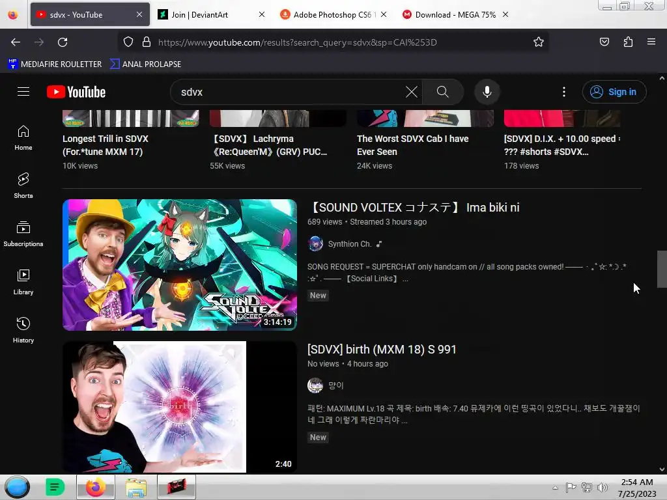Open the volume speaker tray icon
The image size is (667, 500).
[603, 487]
